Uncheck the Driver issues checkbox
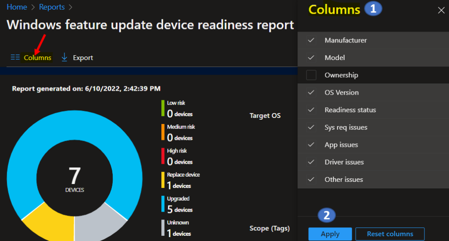 (311, 162)
